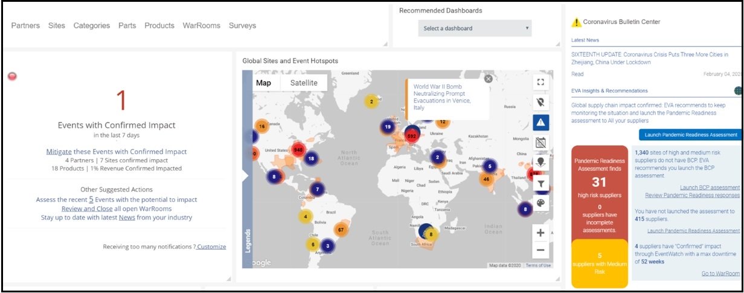744x293 pixels.
Task: Open the Select a dashboard dropdown
Action: click(x=475, y=28)
